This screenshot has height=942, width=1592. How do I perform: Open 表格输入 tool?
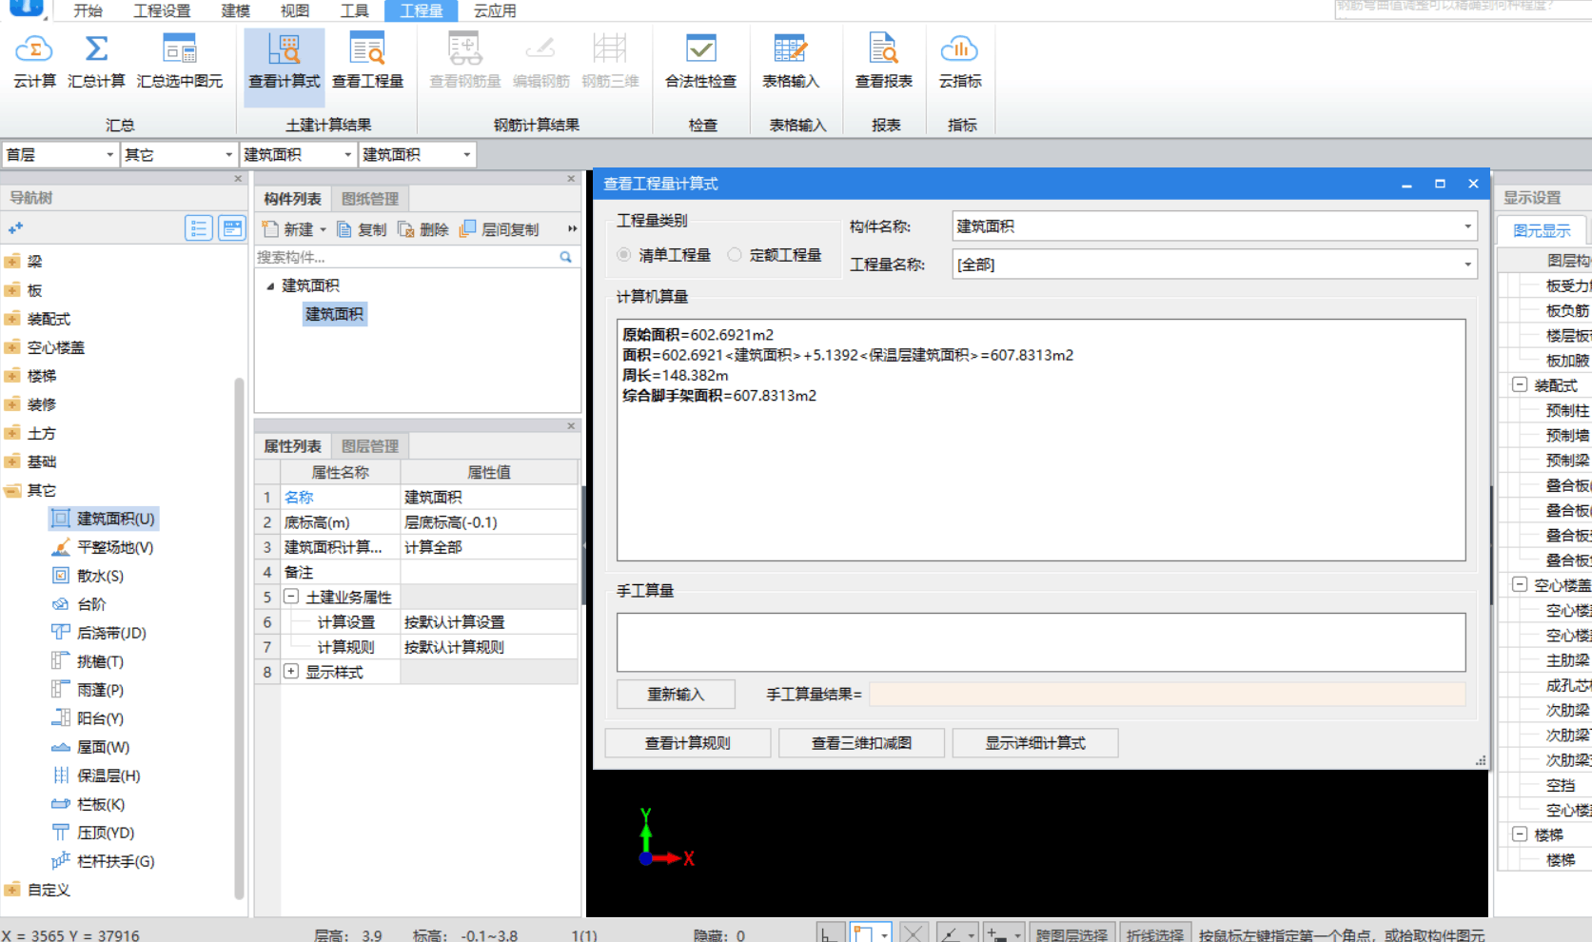tap(791, 62)
